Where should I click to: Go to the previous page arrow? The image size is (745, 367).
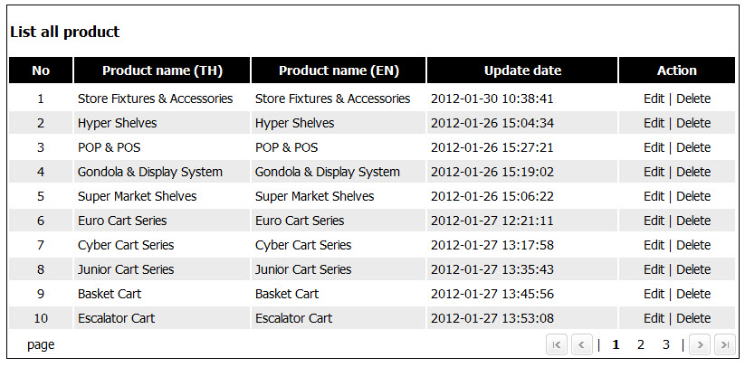[x=582, y=344]
